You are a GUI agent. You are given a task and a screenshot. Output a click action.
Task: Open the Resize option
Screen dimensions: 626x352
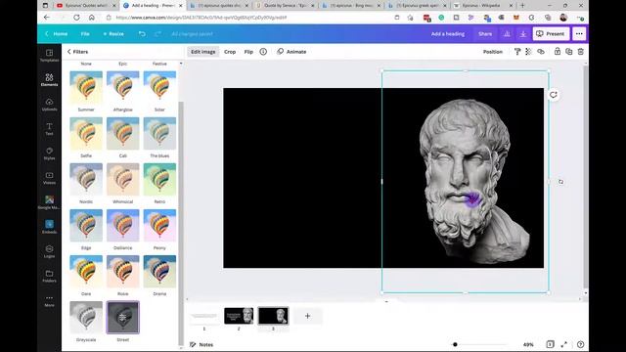pyautogui.click(x=113, y=34)
